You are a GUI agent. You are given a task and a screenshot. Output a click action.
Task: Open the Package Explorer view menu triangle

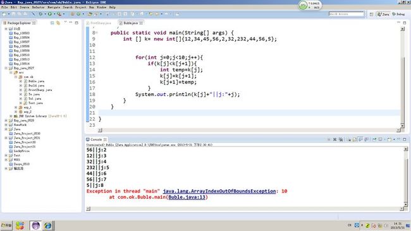click(65, 22)
